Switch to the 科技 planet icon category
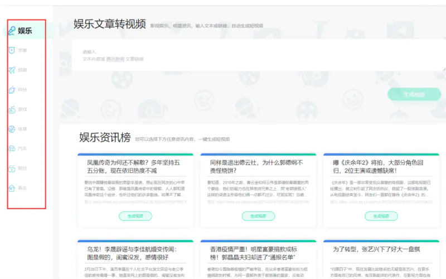This screenshot has height=279, width=446. click(12, 90)
